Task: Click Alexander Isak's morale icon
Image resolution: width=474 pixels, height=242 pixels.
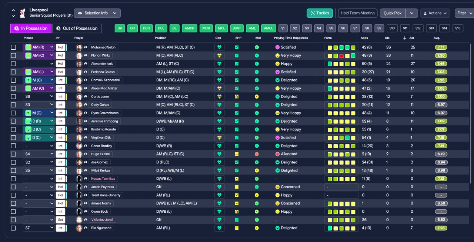Action: point(257,64)
